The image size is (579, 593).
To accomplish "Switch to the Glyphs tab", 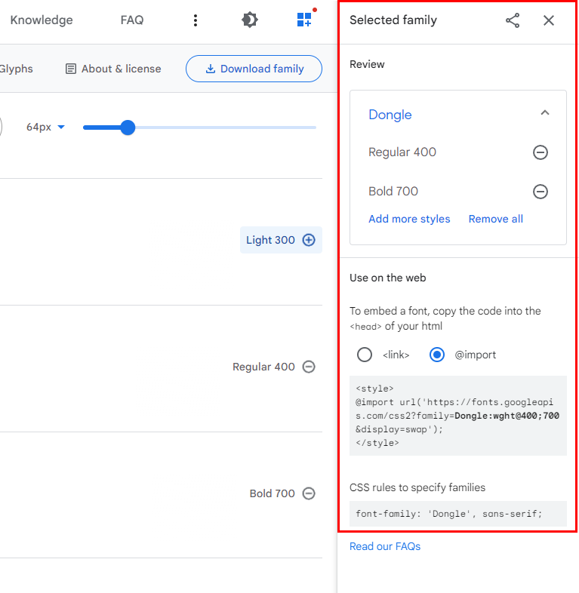I will pyautogui.click(x=16, y=69).
